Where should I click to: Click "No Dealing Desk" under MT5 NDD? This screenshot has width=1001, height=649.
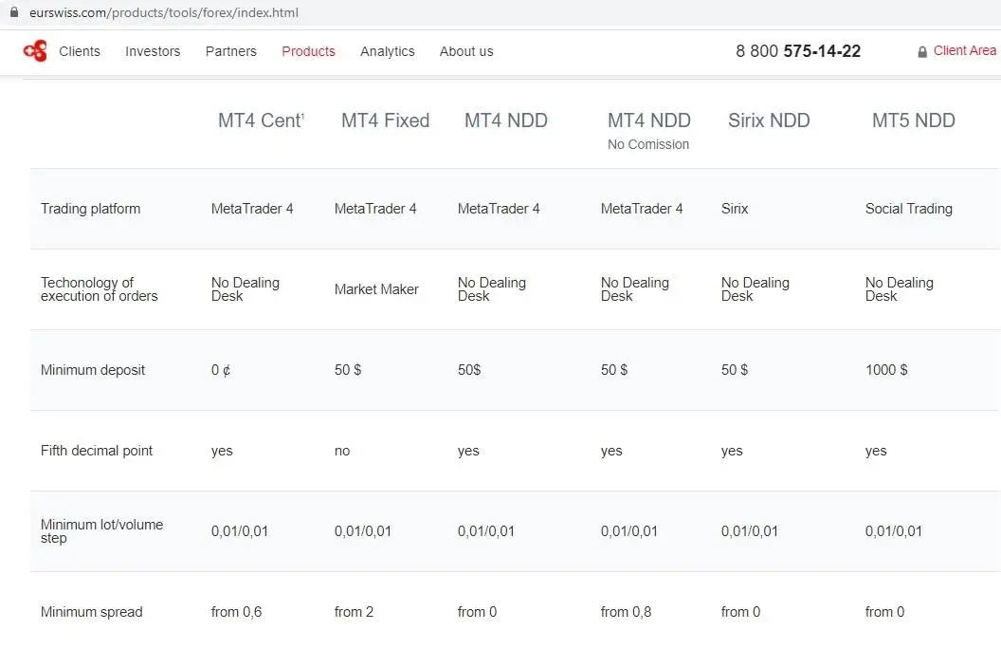pyautogui.click(x=899, y=289)
